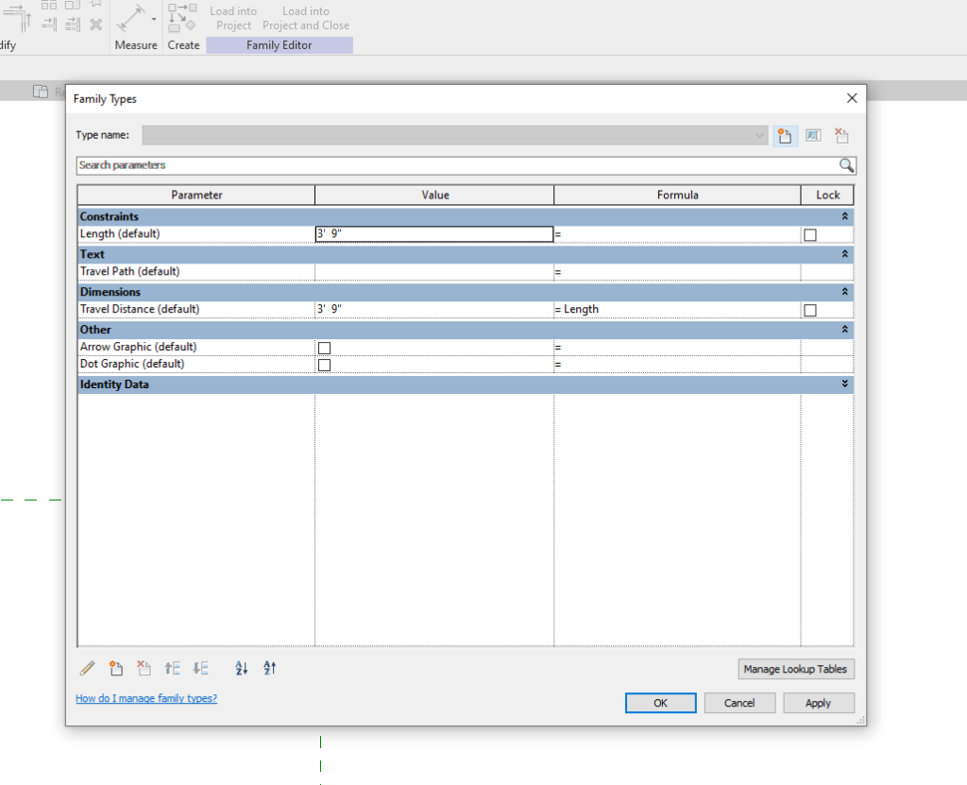
Task: Click the Load into Project button
Action: coord(233,18)
